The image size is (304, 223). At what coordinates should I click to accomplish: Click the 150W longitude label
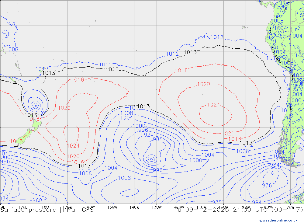coord(112,207)
